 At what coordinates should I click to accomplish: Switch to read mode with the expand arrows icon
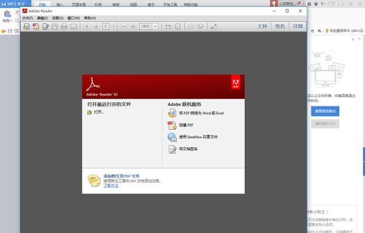point(214,26)
